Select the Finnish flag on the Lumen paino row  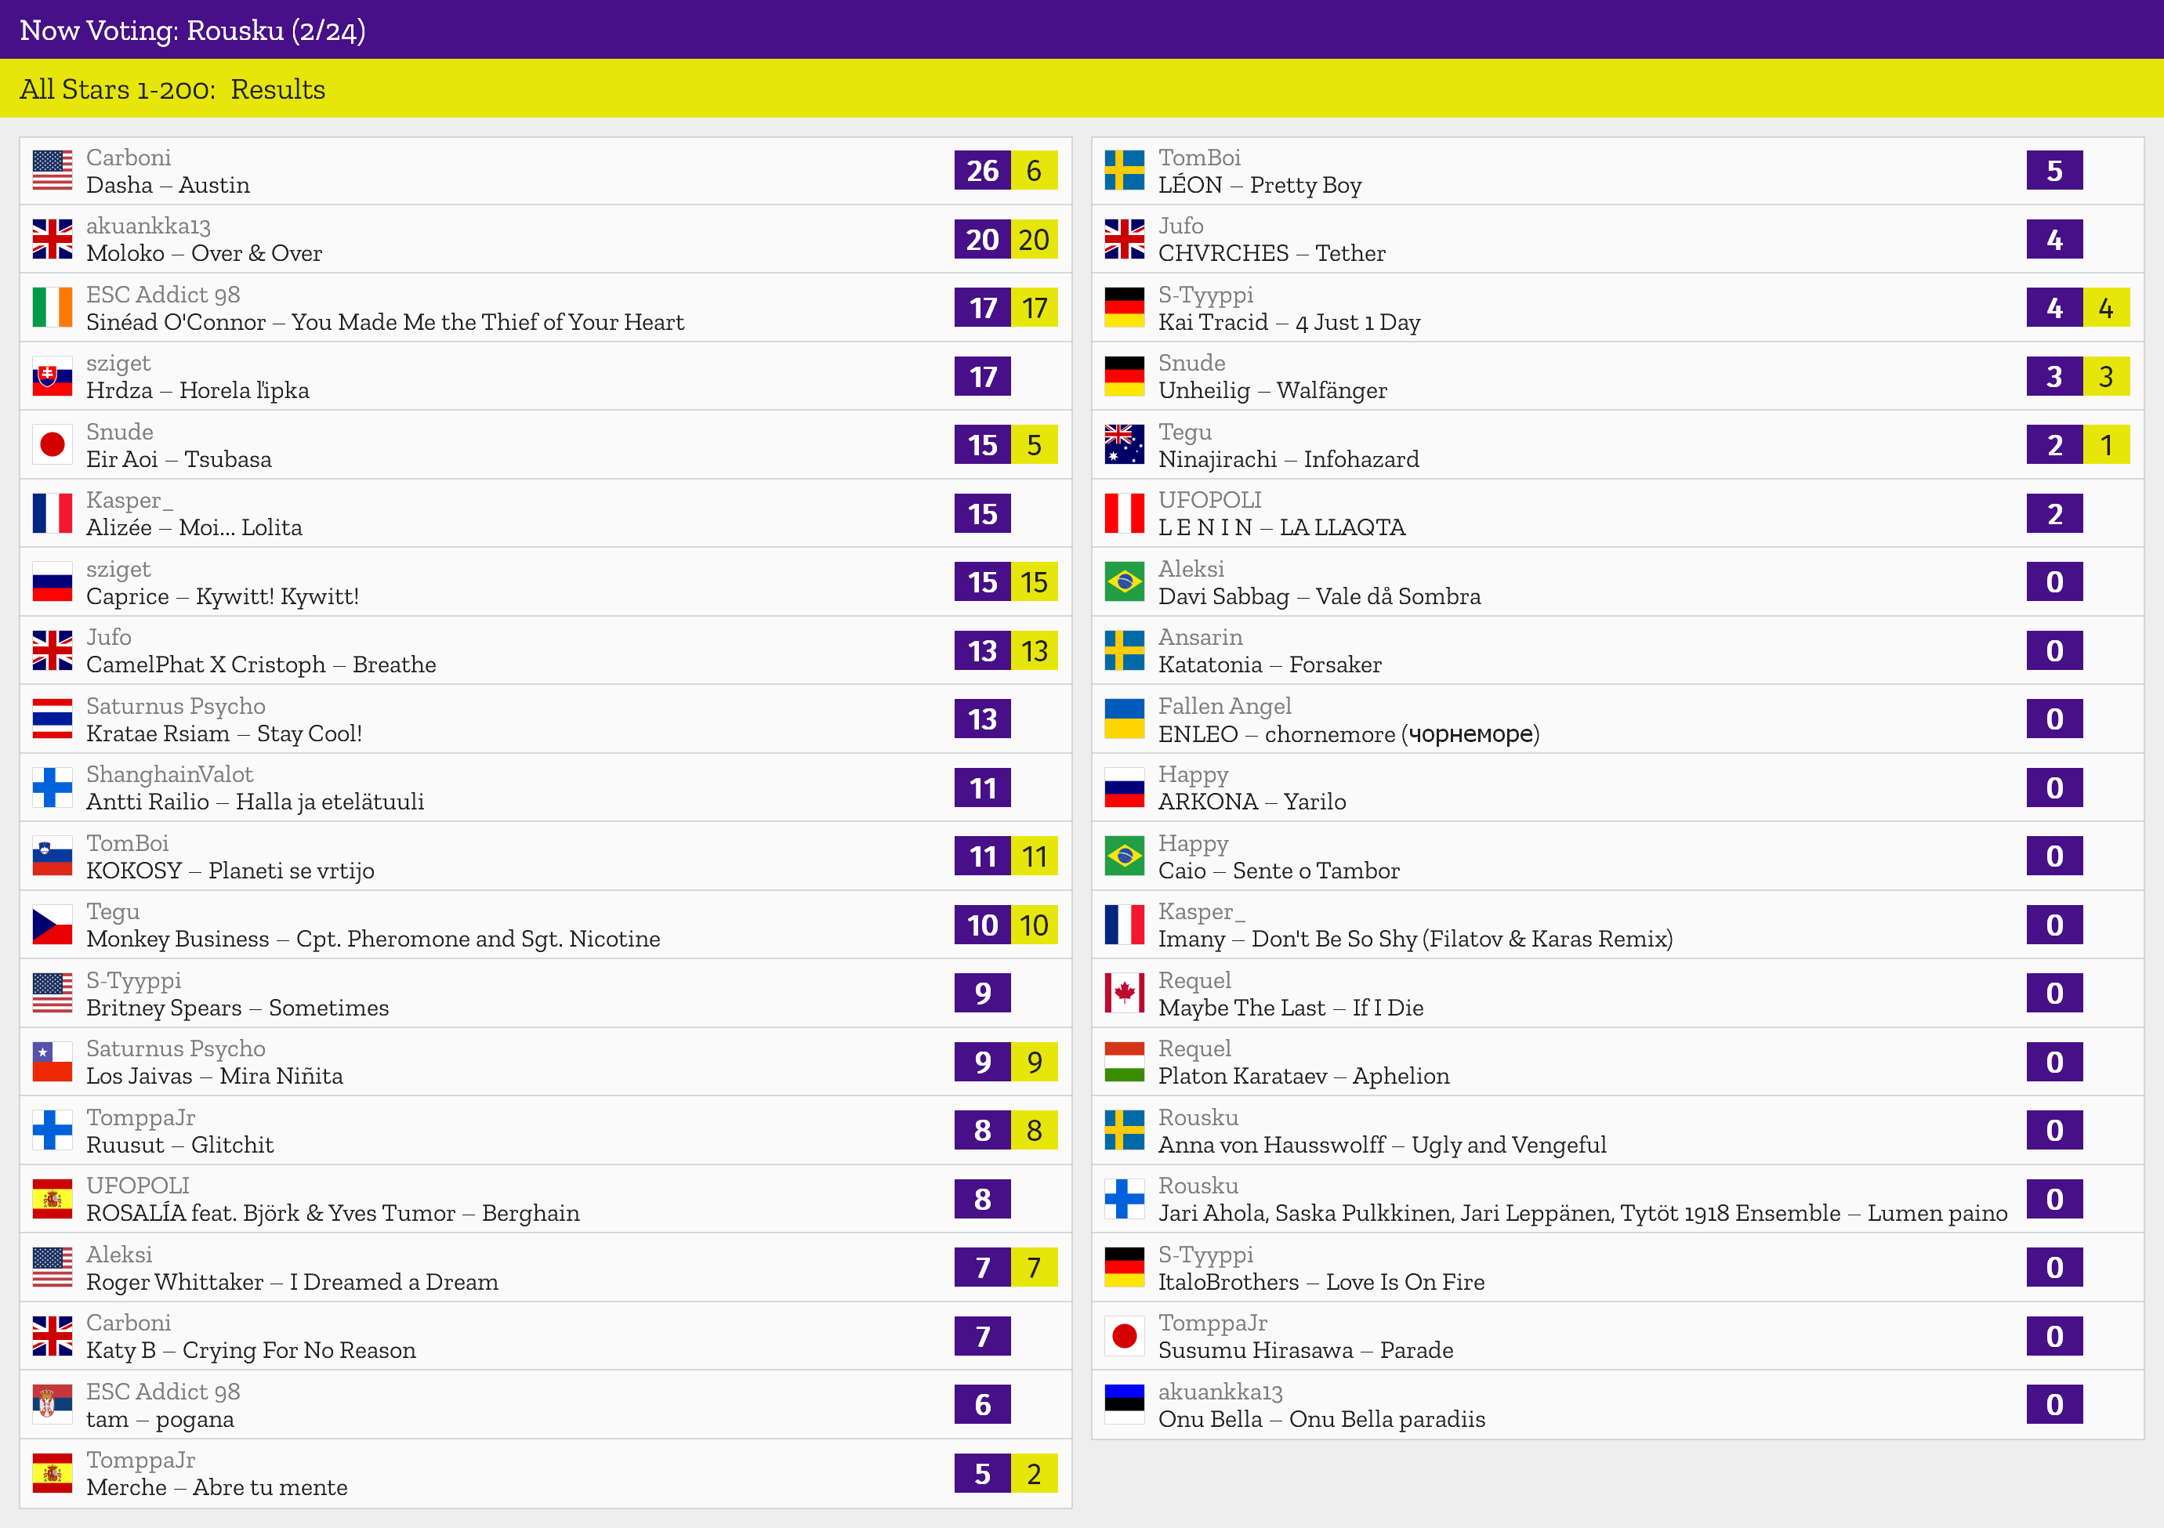pos(1125,1199)
